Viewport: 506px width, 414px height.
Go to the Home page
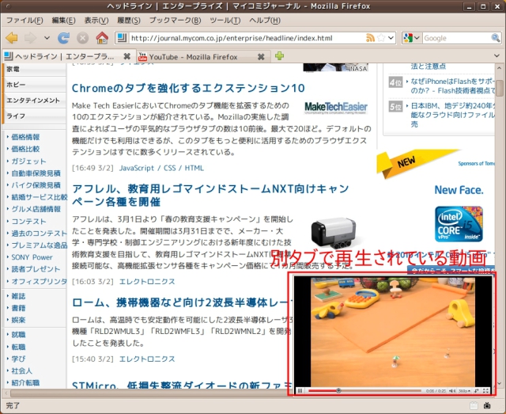[102, 38]
